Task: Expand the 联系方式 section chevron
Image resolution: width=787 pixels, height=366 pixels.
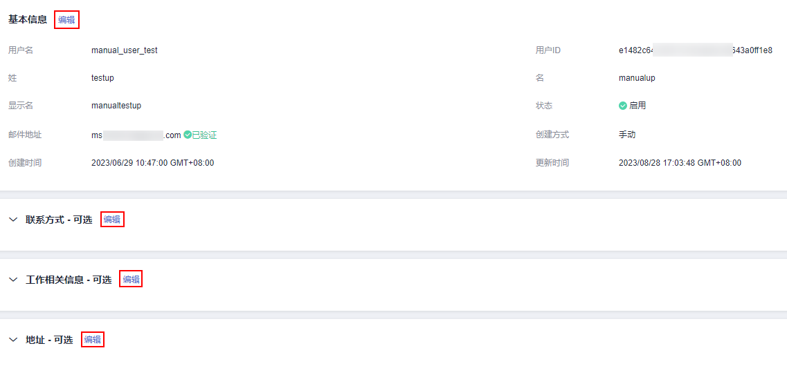Action: [13, 220]
